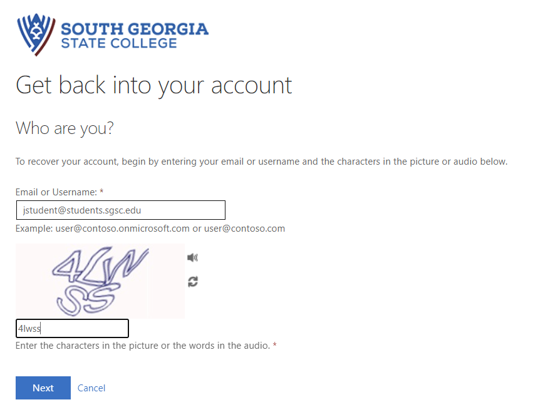Viewport: 533px width, 417px height.
Task: Play the audio captcha with the speaker icon
Action: tap(193, 257)
